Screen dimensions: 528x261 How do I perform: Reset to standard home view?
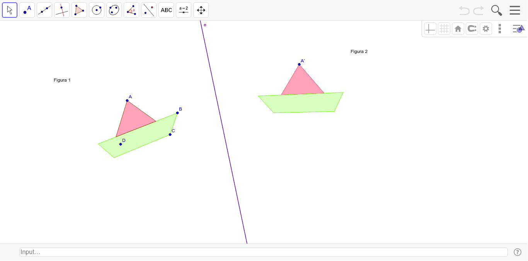tap(458, 29)
